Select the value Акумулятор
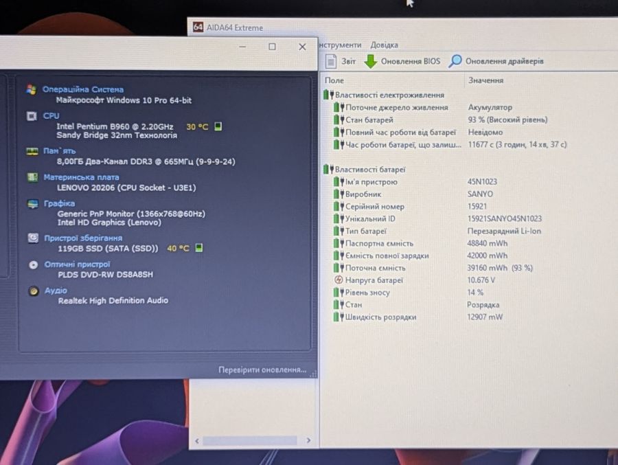This screenshot has width=618, height=465. pyautogui.click(x=490, y=107)
